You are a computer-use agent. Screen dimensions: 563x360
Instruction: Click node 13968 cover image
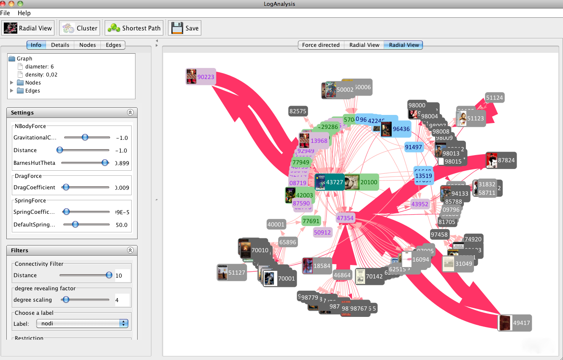[304, 140]
